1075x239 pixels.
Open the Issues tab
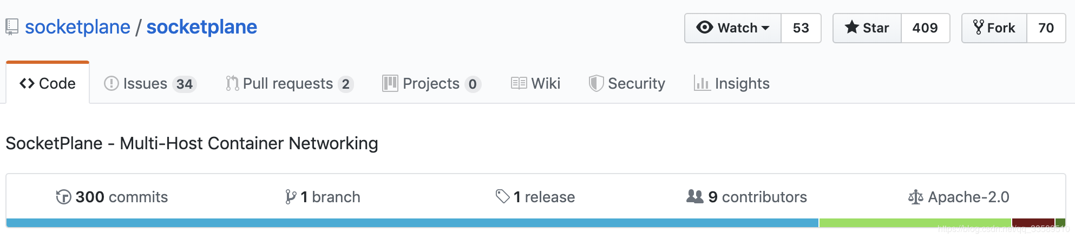[149, 84]
